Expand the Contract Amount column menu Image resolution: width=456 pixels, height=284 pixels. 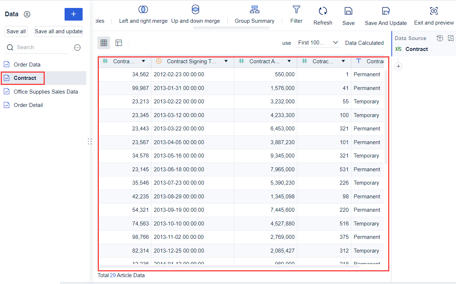click(x=289, y=61)
